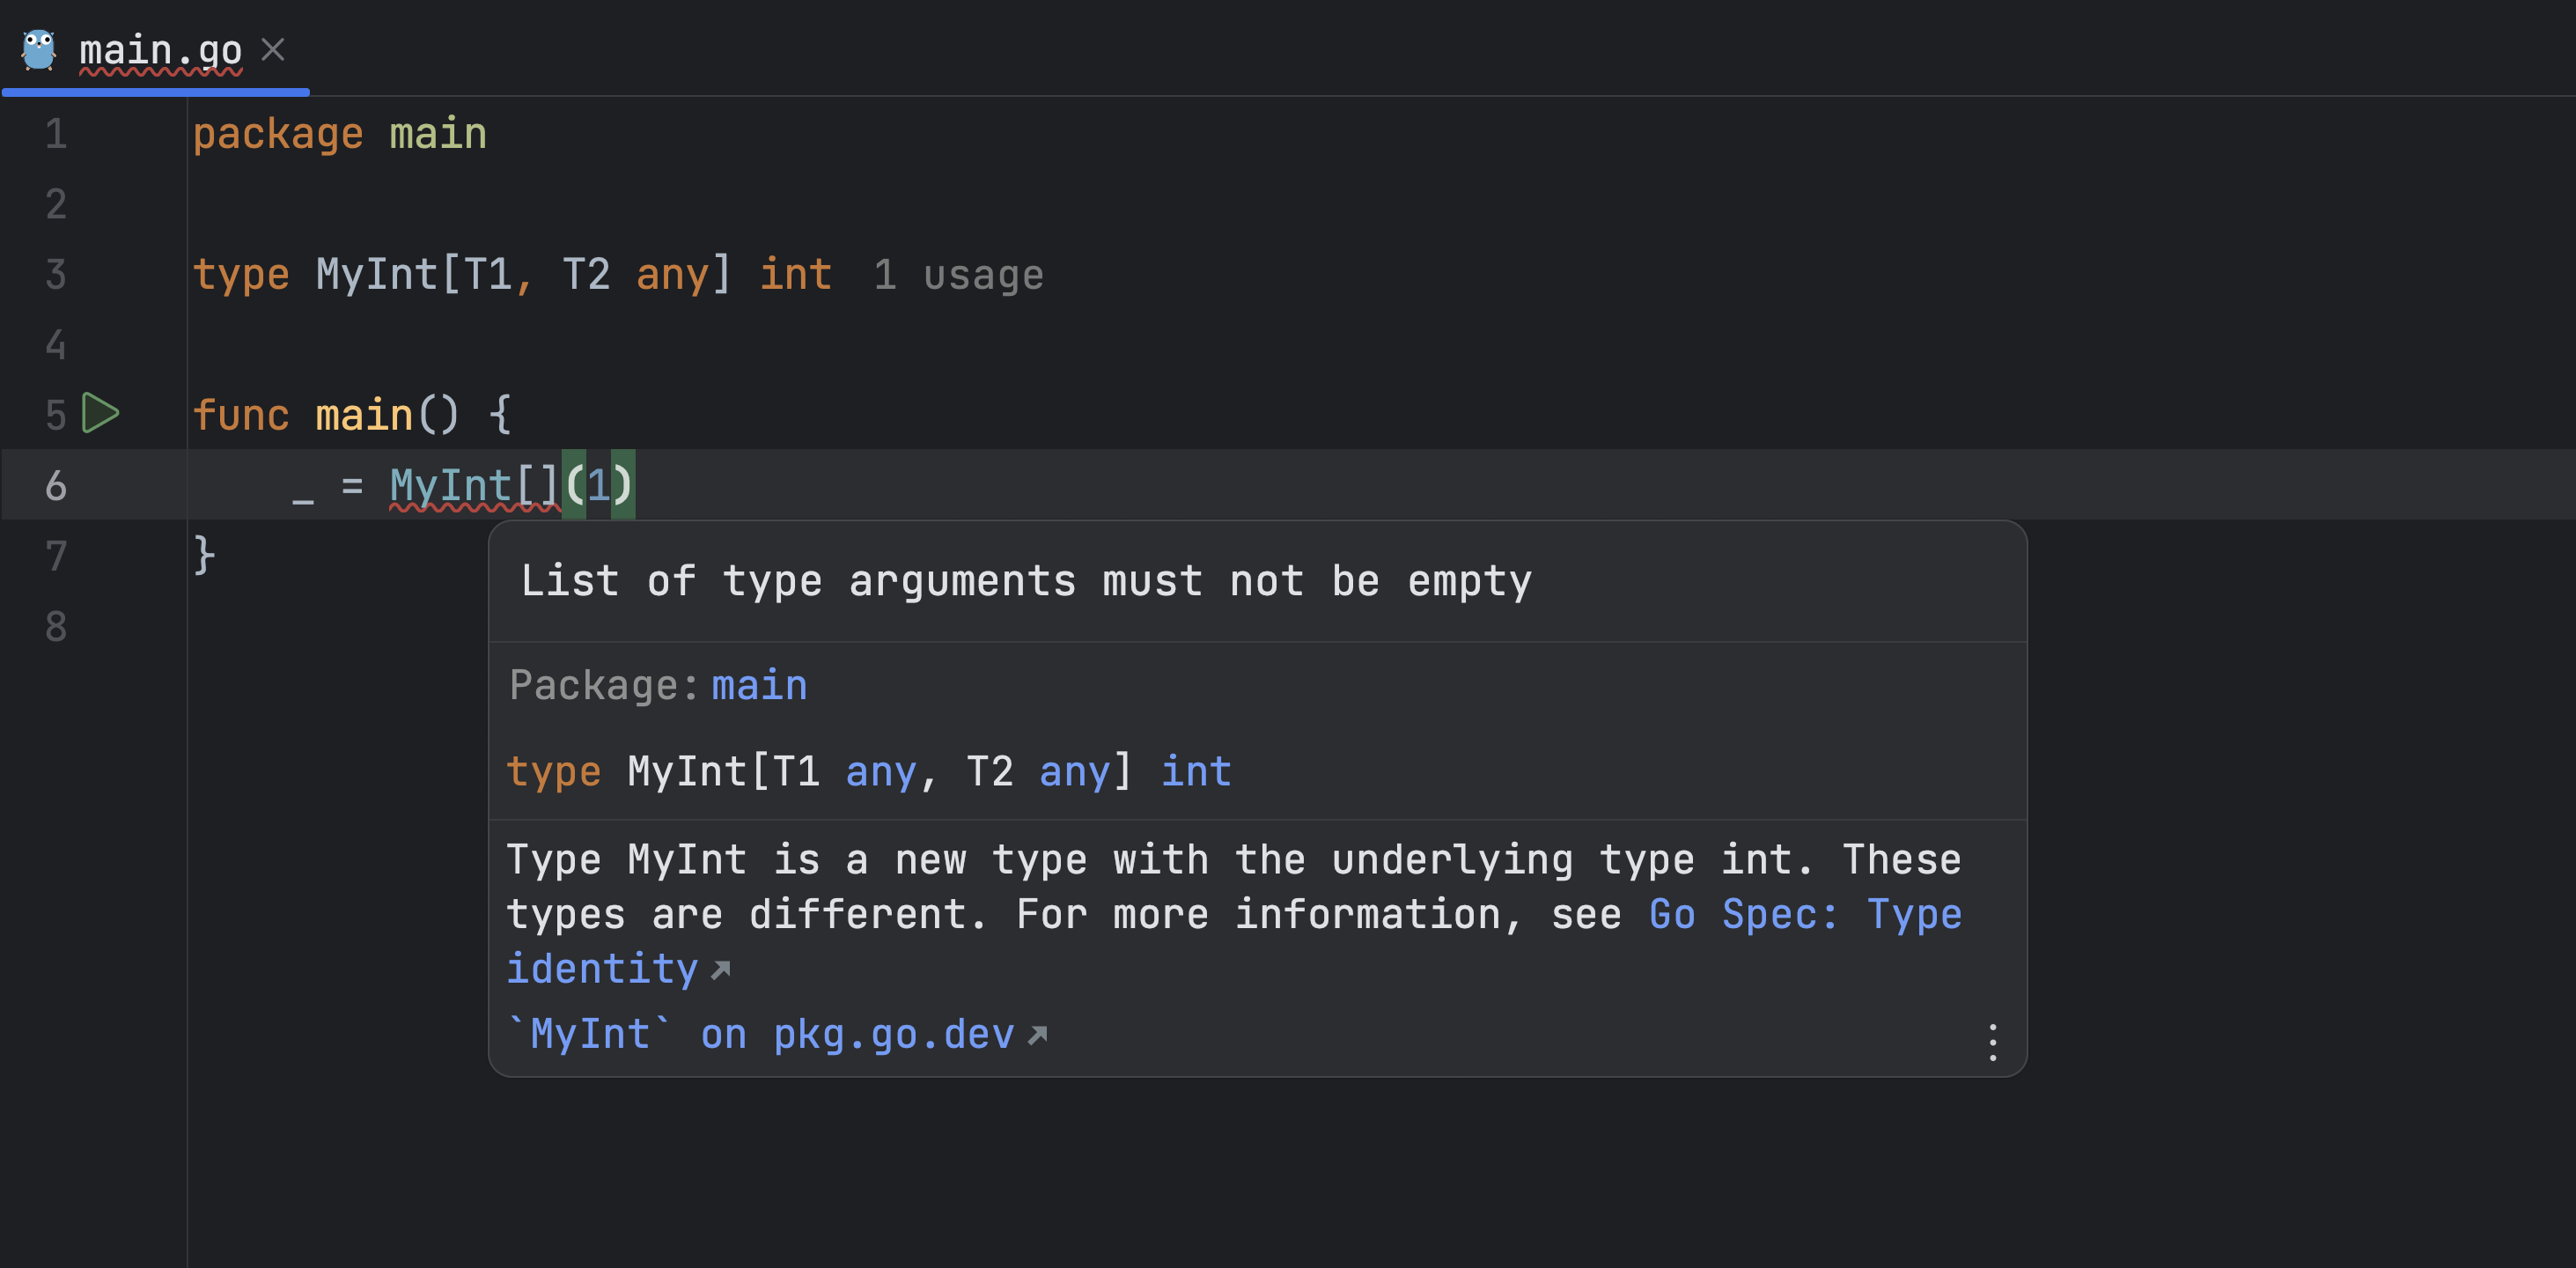This screenshot has width=2576, height=1268.
Task: Click line number 6 in gutter
Action: 56,486
